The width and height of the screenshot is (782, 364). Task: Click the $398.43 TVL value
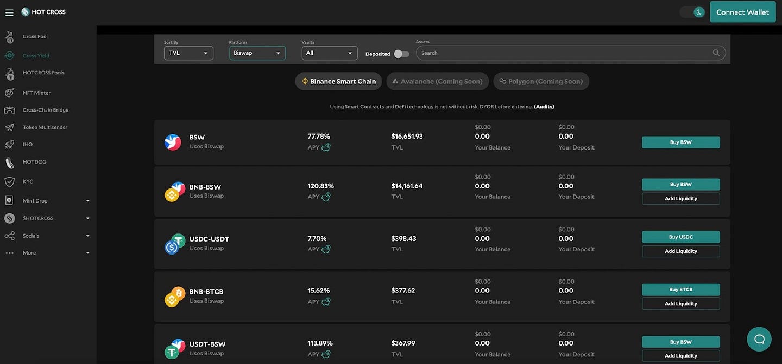tap(403, 238)
